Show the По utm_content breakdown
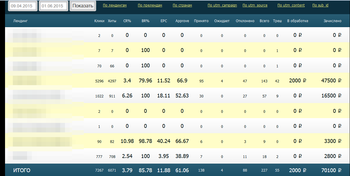Image resolution: width=350 pixels, height=176 pixels. 291,5
